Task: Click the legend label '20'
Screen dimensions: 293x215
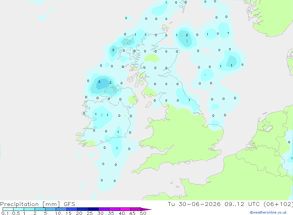Action: tap(79, 213)
